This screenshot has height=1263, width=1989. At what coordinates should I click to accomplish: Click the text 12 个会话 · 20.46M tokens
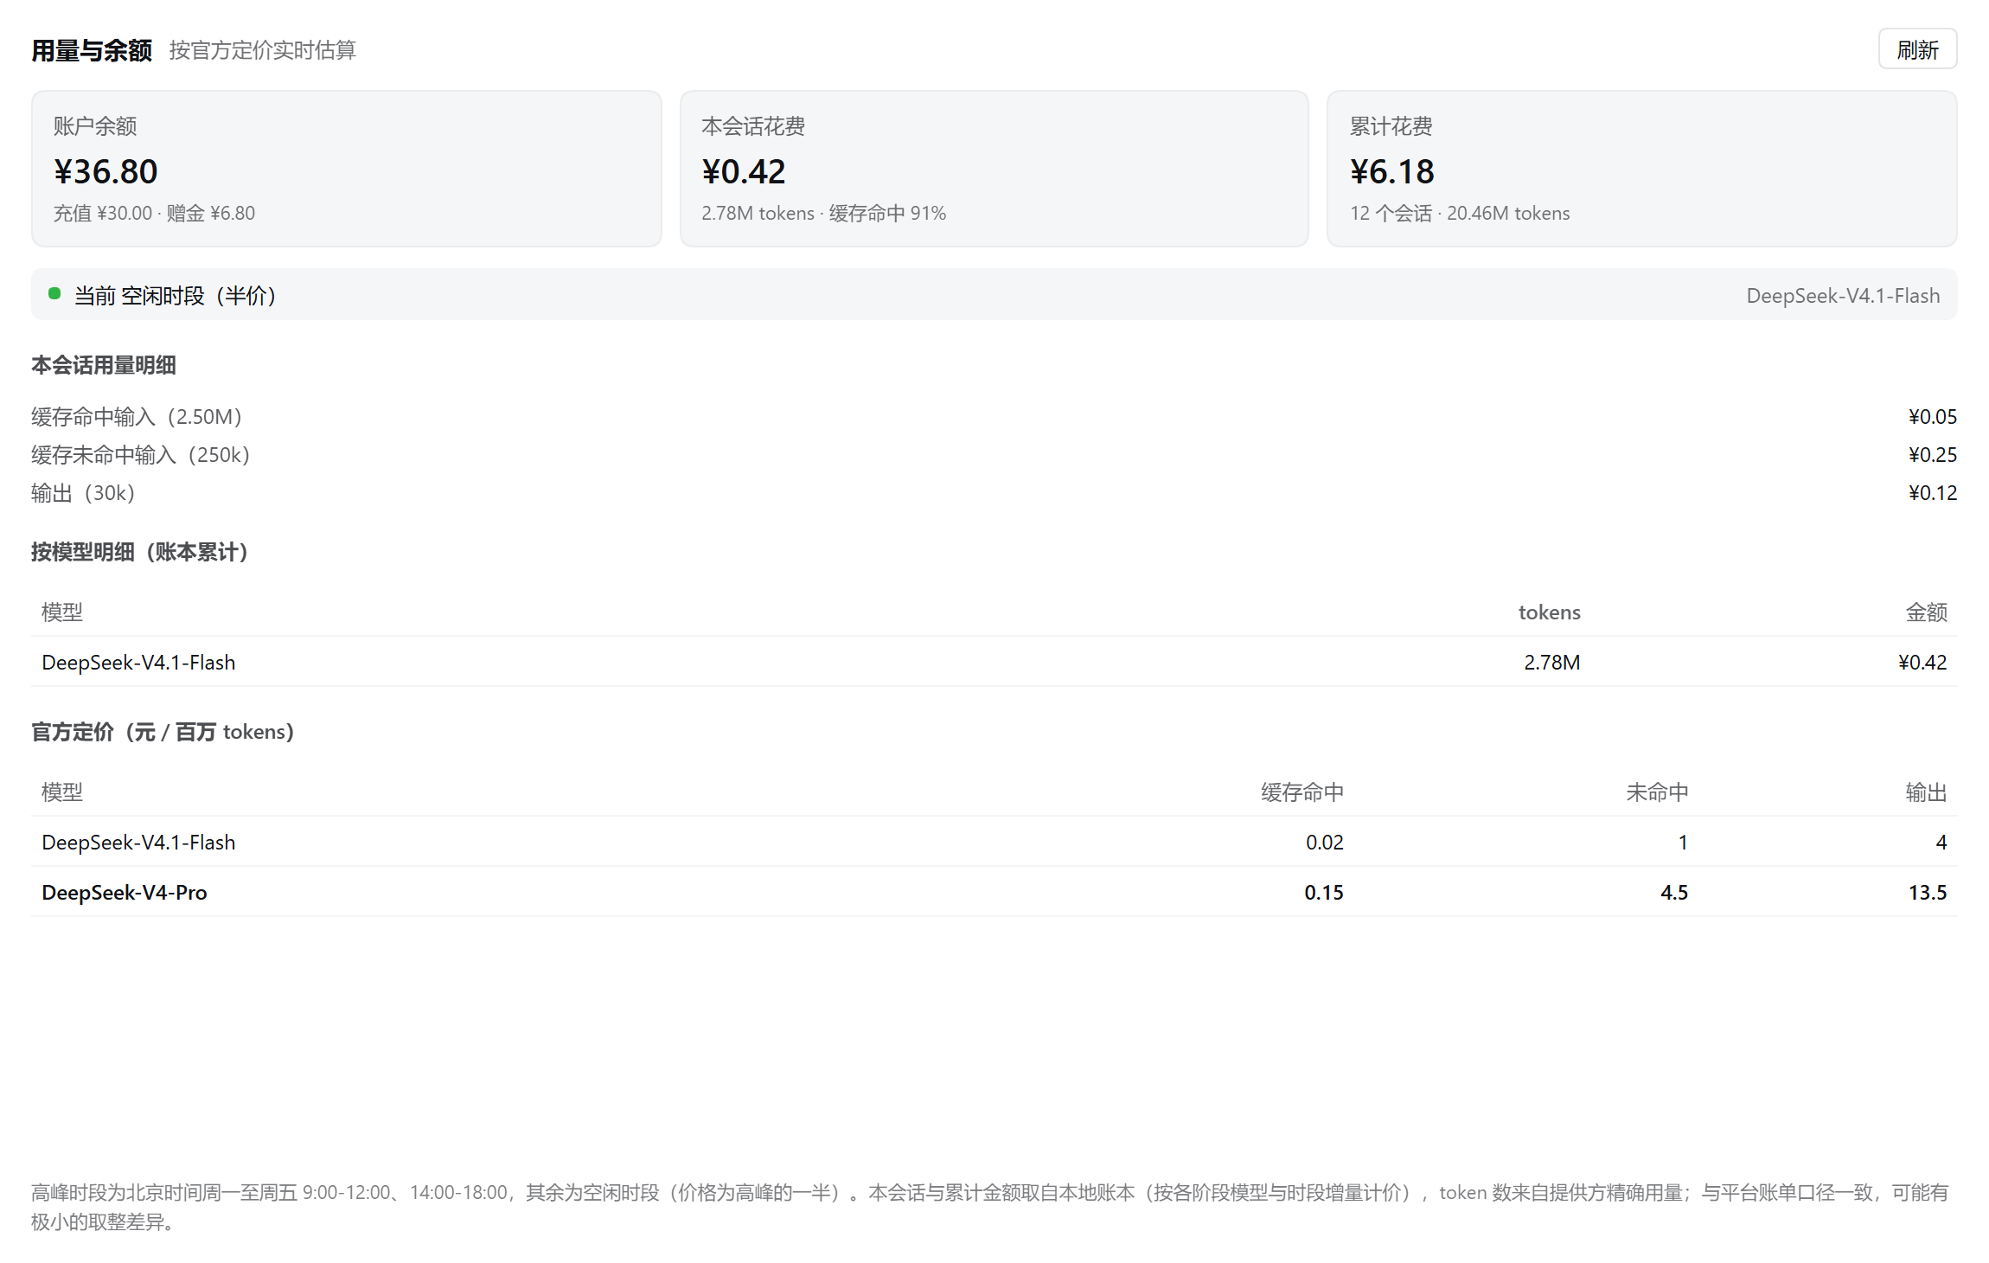coord(1460,213)
